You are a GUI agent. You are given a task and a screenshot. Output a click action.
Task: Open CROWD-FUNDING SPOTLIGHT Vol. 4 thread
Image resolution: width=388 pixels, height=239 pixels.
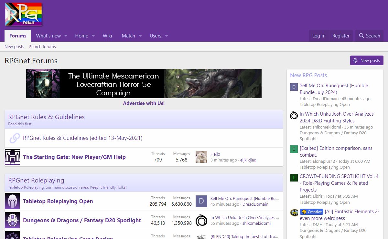[x=339, y=183]
